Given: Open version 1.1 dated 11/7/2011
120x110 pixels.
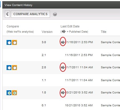Looking at the screenshot, I should point(61,80).
